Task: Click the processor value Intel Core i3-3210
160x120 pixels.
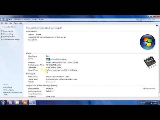Action: (x=62, y=62)
